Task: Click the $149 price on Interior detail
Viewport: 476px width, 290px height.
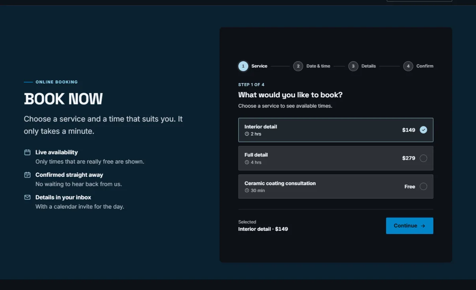Action: 409,130
